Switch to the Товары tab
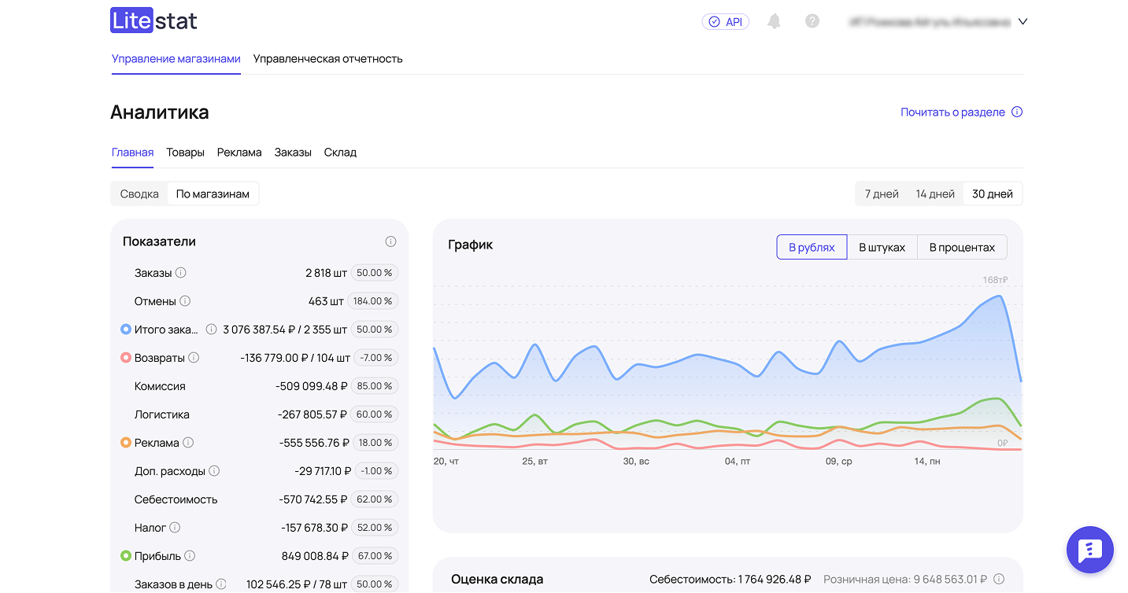The width and height of the screenshot is (1128, 593). pyautogui.click(x=185, y=152)
